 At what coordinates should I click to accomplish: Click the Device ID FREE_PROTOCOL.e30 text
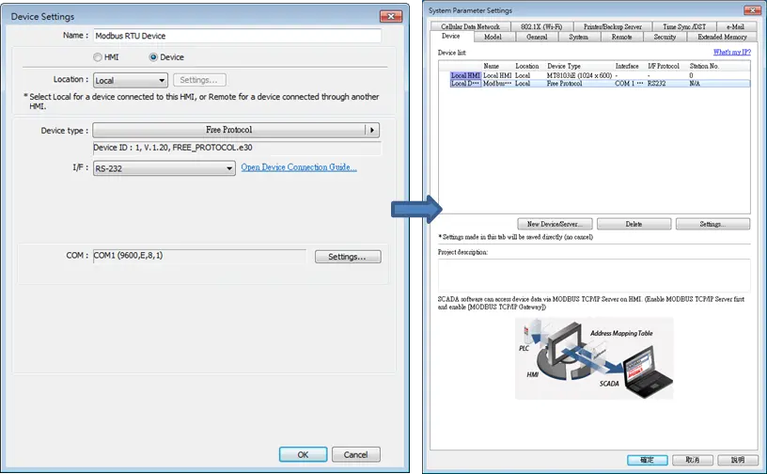coord(173,148)
